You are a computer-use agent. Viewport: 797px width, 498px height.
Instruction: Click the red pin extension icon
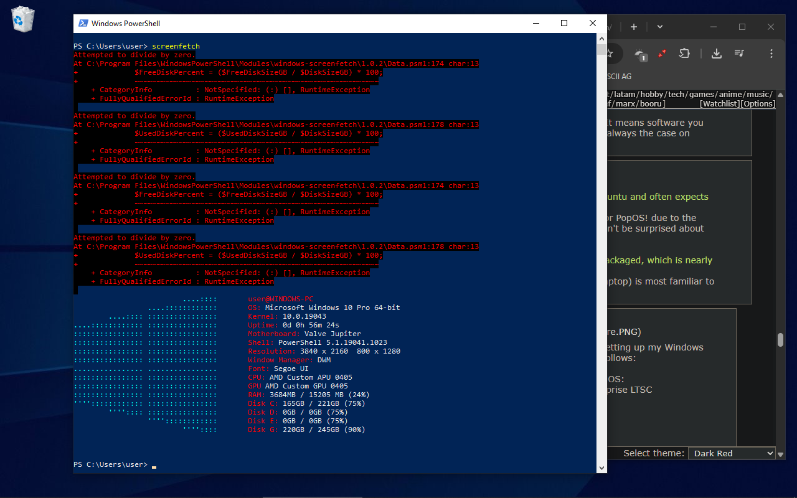[662, 54]
